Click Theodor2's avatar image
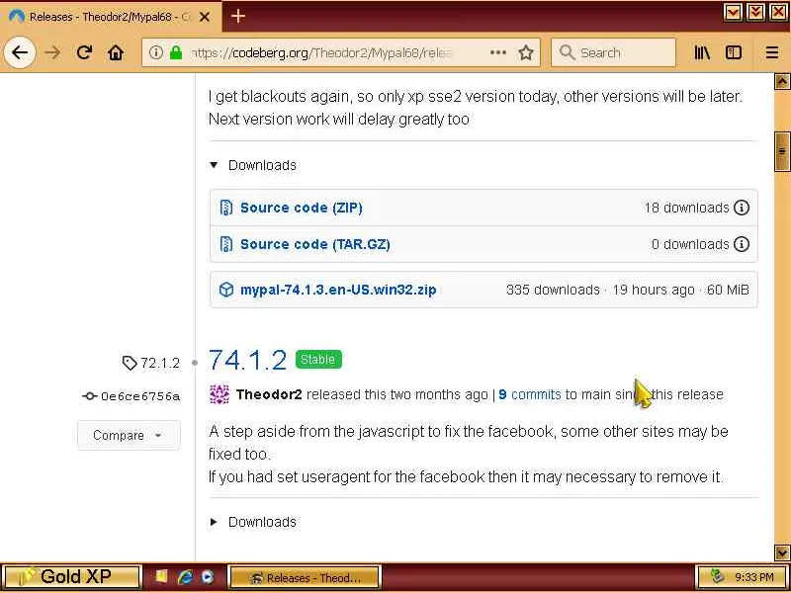 (x=220, y=394)
